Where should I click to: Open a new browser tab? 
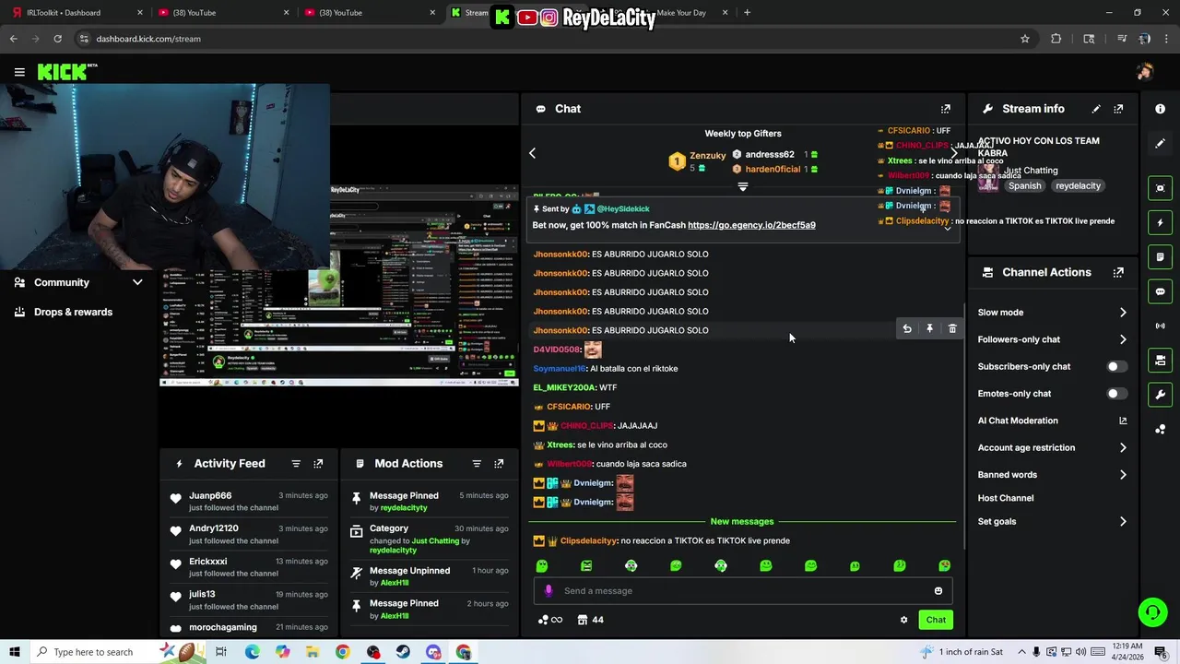point(747,13)
